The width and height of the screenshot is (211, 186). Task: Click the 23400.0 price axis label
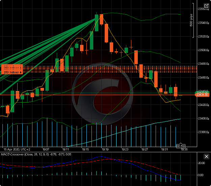[x=204, y=118]
